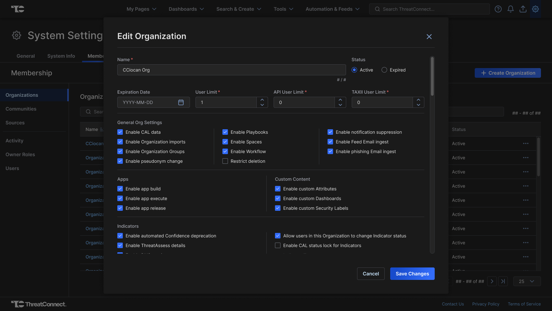Click the ThreatConnect logo in top bar
The height and width of the screenshot is (311, 552).
tap(18, 9)
